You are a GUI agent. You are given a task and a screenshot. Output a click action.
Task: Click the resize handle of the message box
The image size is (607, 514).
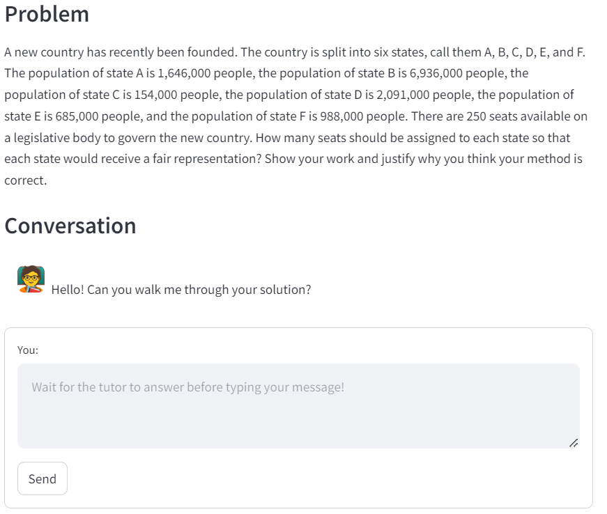click(x=573, y=442)
